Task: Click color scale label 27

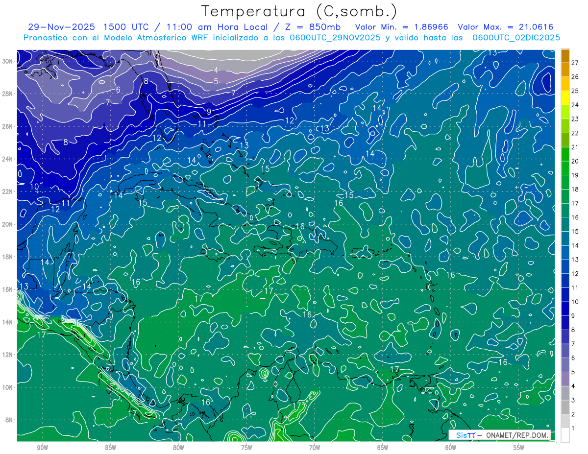Action: [575, 62]
